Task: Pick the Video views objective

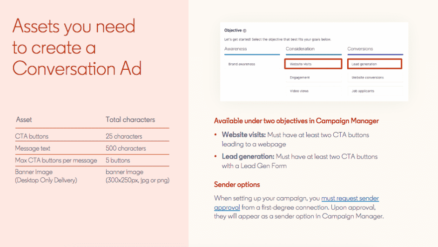Action: click(313, 91)
